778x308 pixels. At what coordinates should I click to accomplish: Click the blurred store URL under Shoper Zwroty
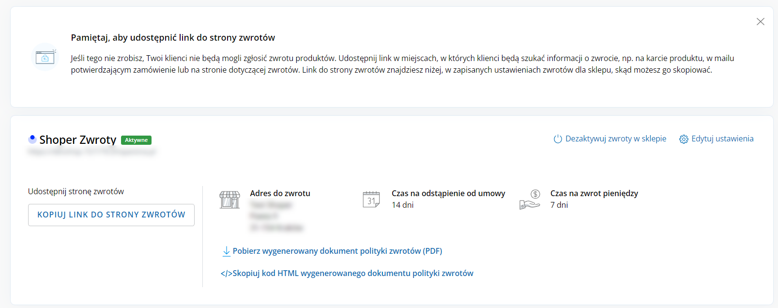[92, 152]
